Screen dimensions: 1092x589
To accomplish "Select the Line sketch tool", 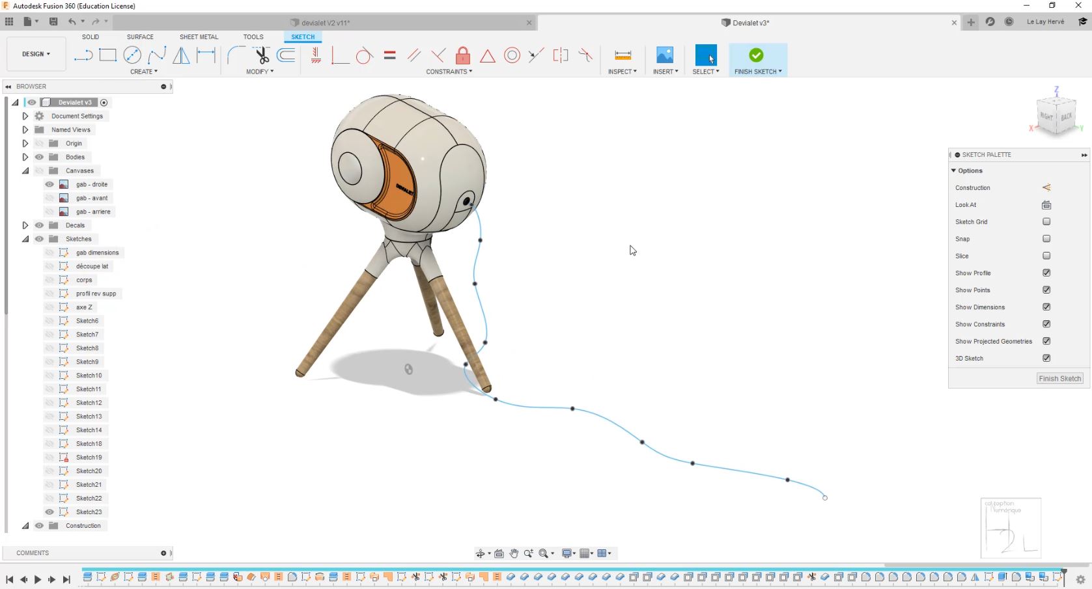I will (x=83, y=55).
